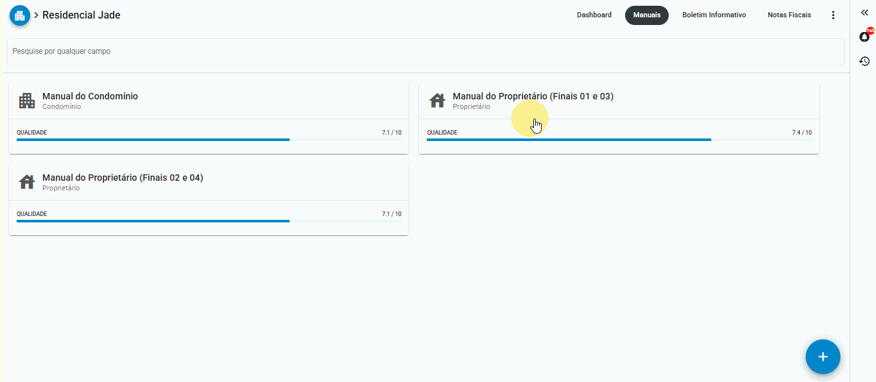Open the Notas Fiscais tab
Viewport: 876px width, 382px height.
click(789, 15)
